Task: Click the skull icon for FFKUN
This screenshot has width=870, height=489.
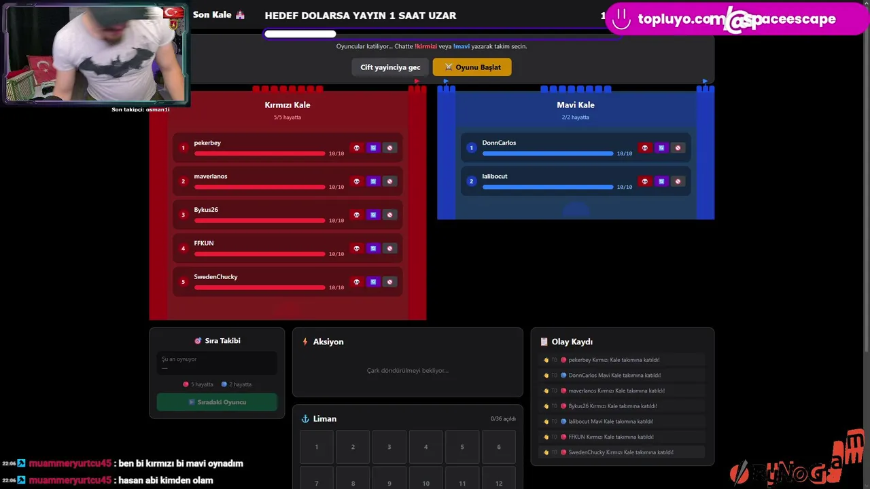Action: tap(356, 249)
